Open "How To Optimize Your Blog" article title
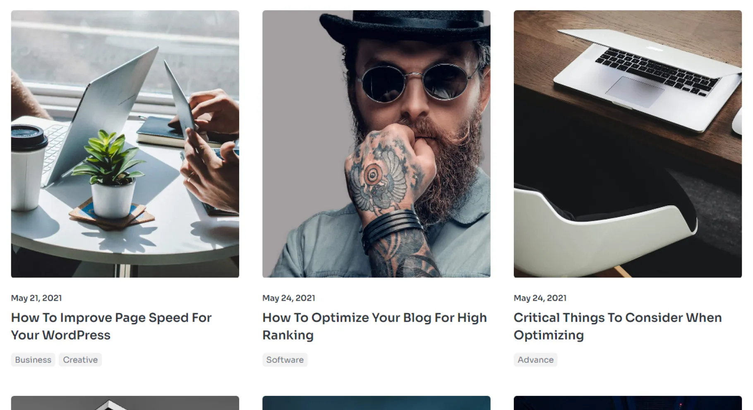The height and width of the screenshot is (410, 753). 374,326
